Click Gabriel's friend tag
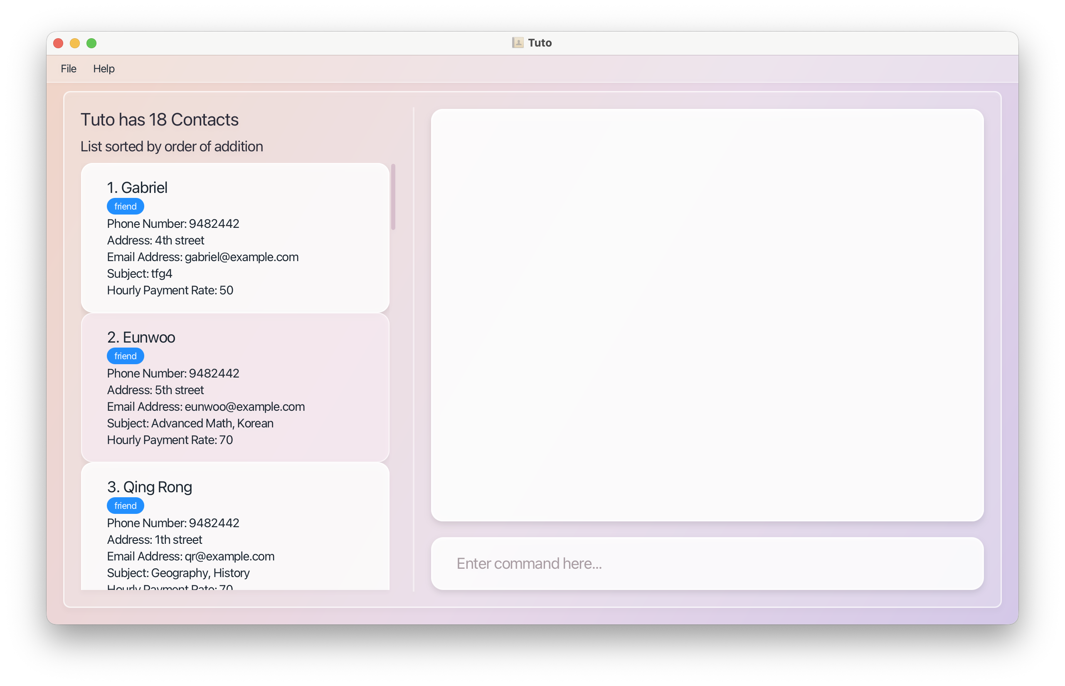The width and height of the screenshot is (1065, 686). 125,206
